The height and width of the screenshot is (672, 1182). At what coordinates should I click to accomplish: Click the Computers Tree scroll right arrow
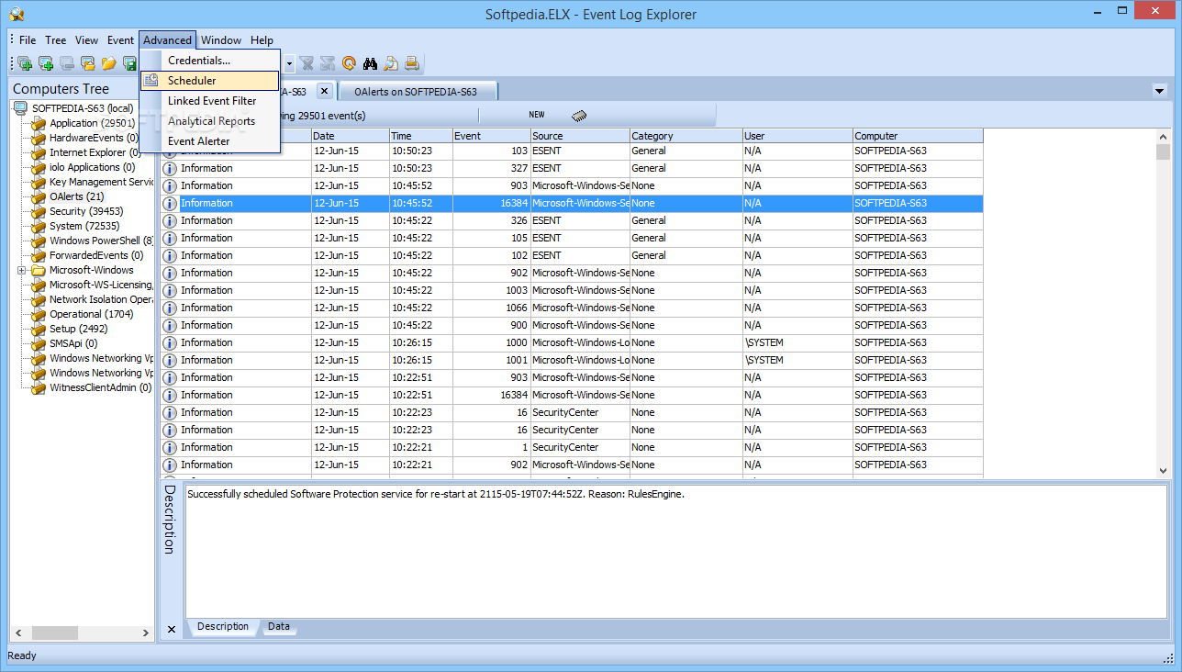click(x=146, y=633)
